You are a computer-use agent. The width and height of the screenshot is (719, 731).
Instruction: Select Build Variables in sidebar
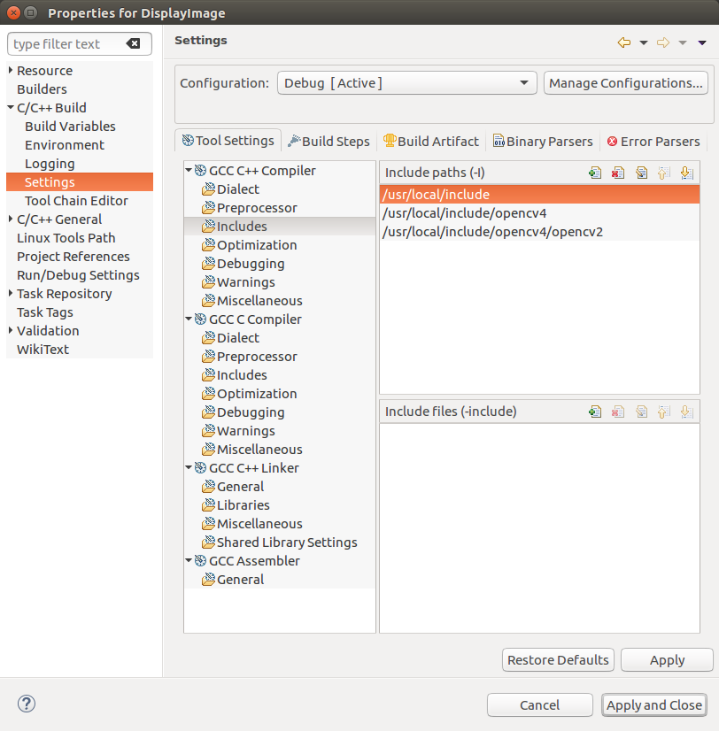[x=70, y=127]
